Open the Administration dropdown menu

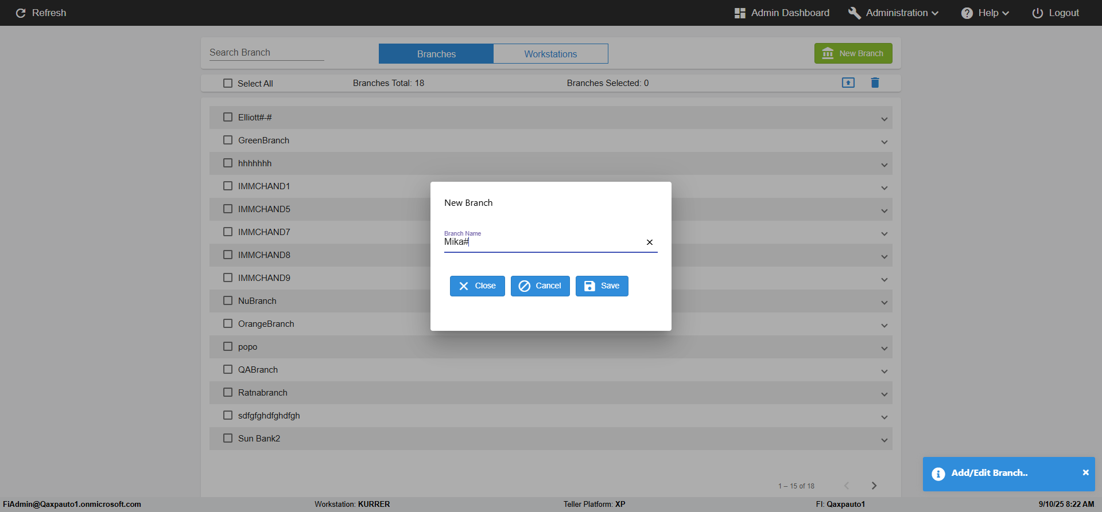tap(894, 13)
